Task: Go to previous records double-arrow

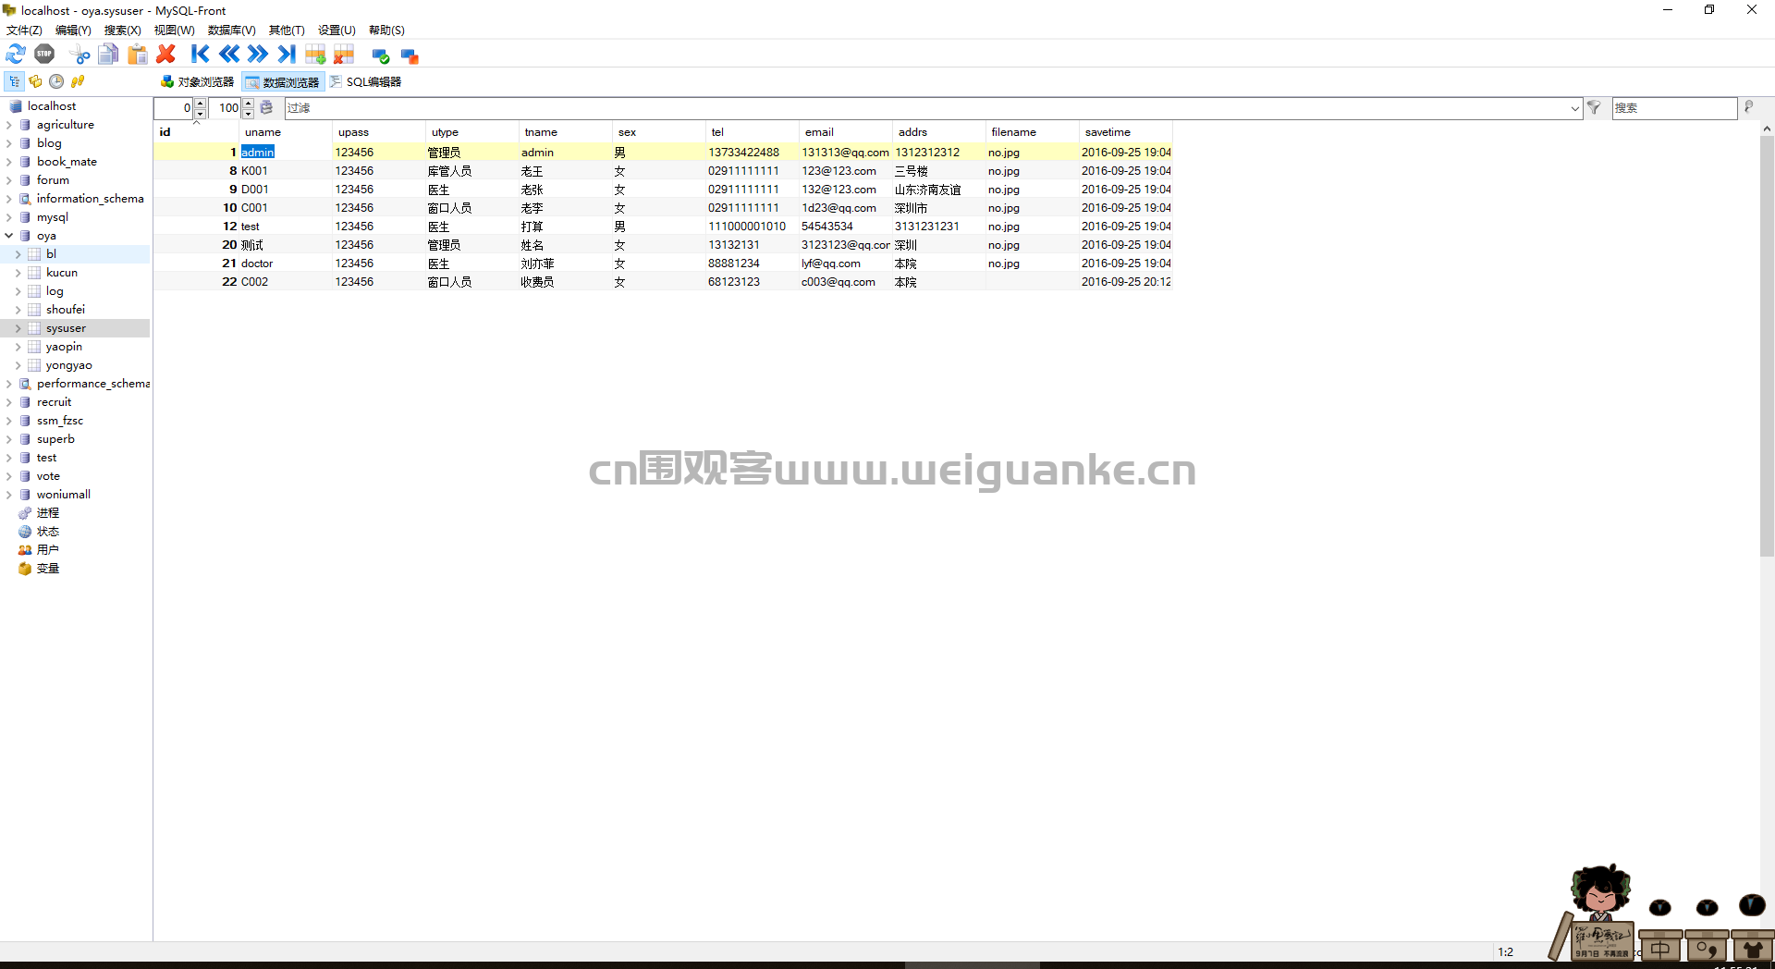Action: (229, 55)
